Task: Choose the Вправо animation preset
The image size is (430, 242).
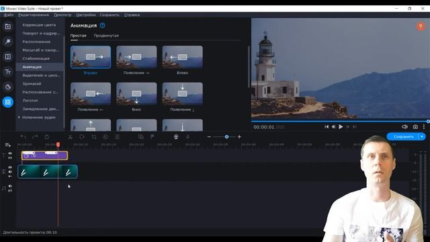Action: (91, 57)
